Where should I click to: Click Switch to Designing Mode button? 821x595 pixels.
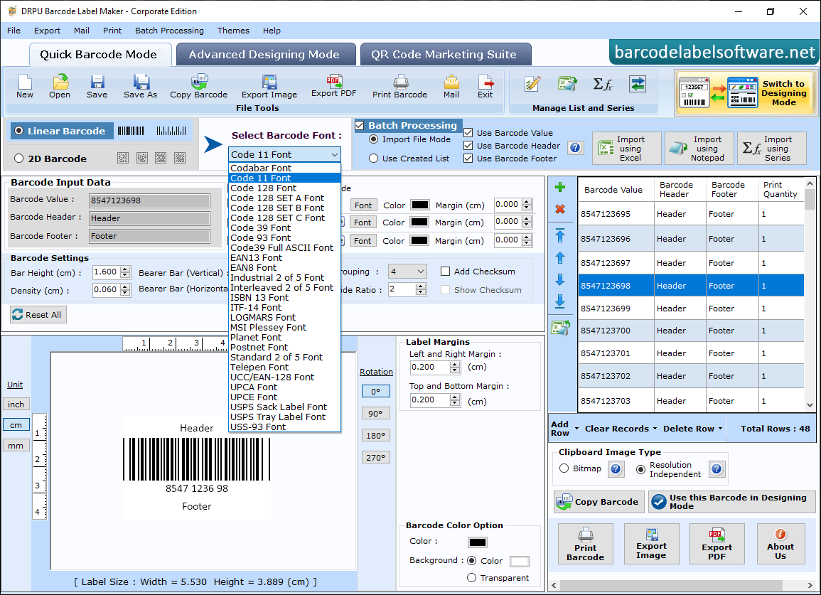tap(746, 92)
